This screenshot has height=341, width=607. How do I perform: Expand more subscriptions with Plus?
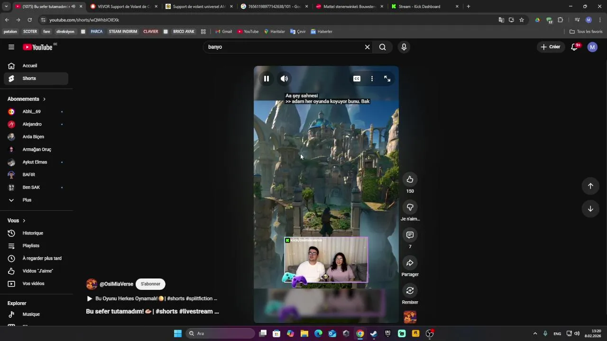pos(36,200)
